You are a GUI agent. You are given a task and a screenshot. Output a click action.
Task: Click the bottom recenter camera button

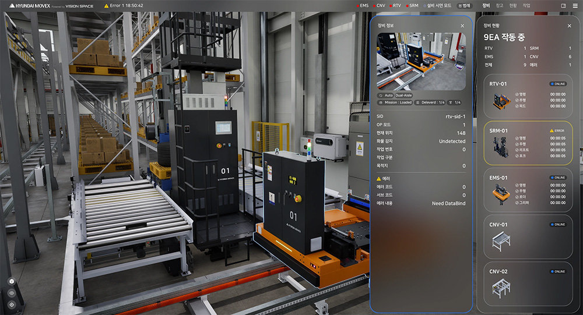(12, 305)
